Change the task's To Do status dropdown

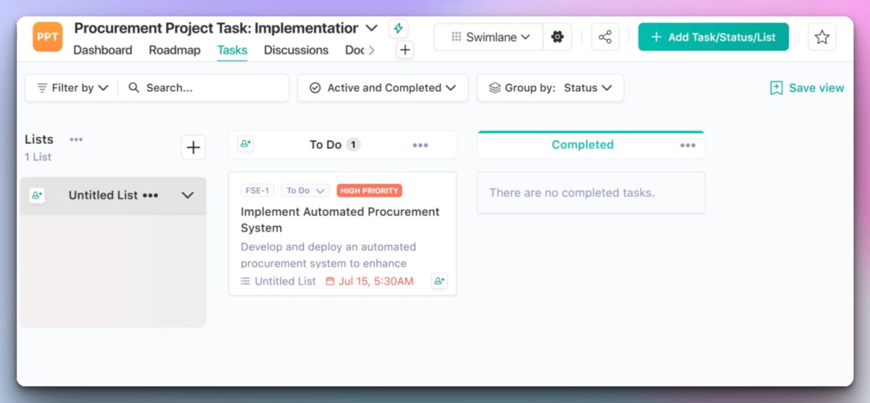pyautogui.click(x=305, y=191)
